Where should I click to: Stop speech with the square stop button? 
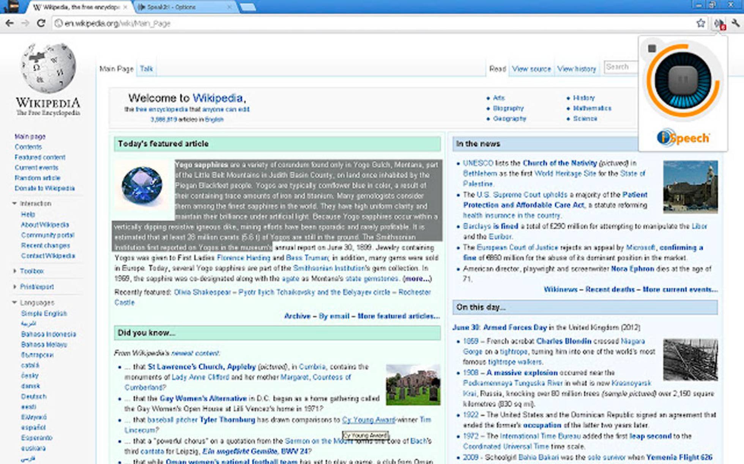pos(652,49)
